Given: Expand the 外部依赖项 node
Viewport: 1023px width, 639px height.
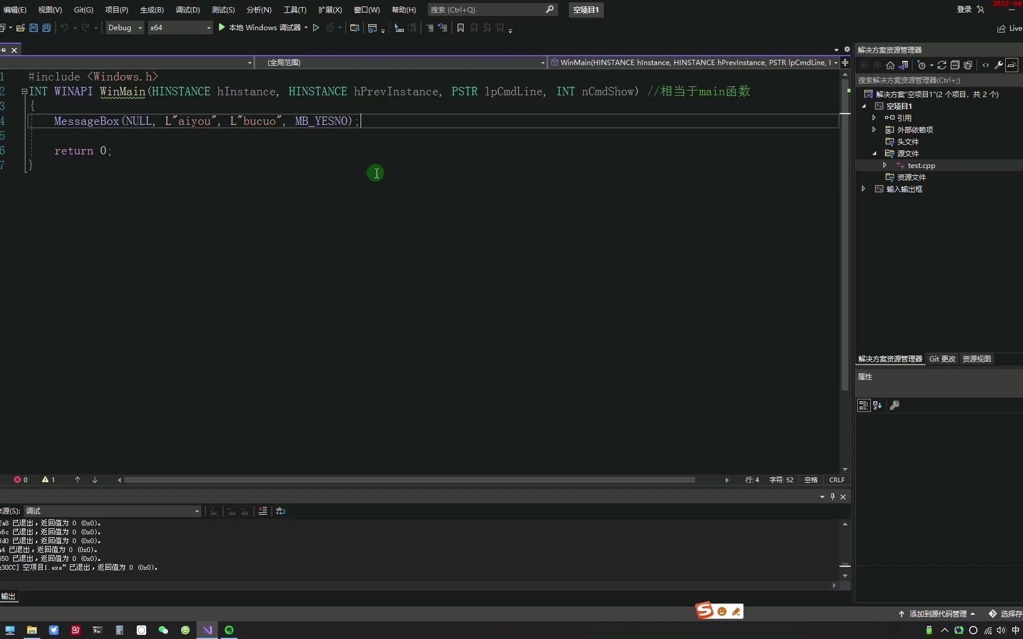Looking at the screenshot, I should 874,130.
